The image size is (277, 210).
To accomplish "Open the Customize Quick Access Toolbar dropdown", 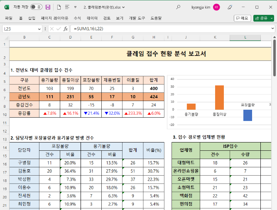I will point(75,7).
